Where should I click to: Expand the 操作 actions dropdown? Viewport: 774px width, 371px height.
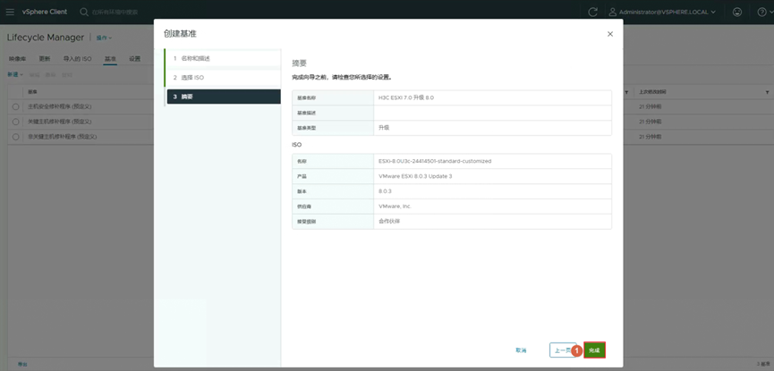pos(104,38)
